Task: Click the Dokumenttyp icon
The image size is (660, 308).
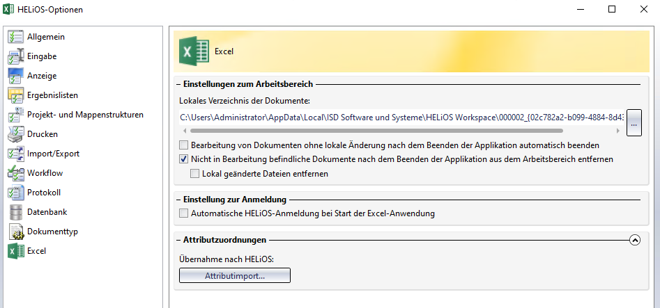Action: [x=15, y=232]
